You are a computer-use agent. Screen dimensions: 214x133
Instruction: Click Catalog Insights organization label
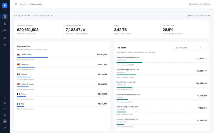(x=122, y=122)
